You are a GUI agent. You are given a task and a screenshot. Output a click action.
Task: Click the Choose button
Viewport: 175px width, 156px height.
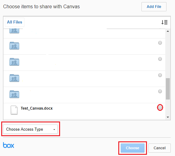coord(133,148)
